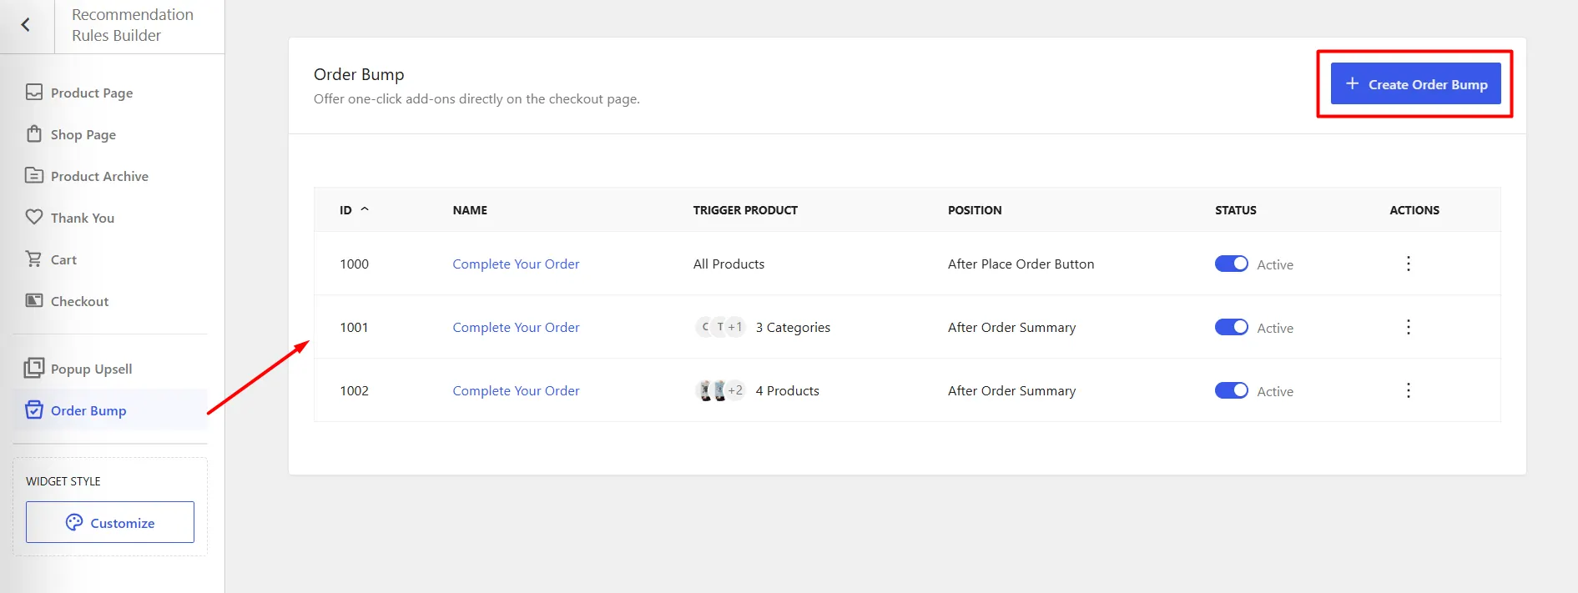Open the Shop Page menu item
This screenshot has height=593, width=1578.
point(110,134)
